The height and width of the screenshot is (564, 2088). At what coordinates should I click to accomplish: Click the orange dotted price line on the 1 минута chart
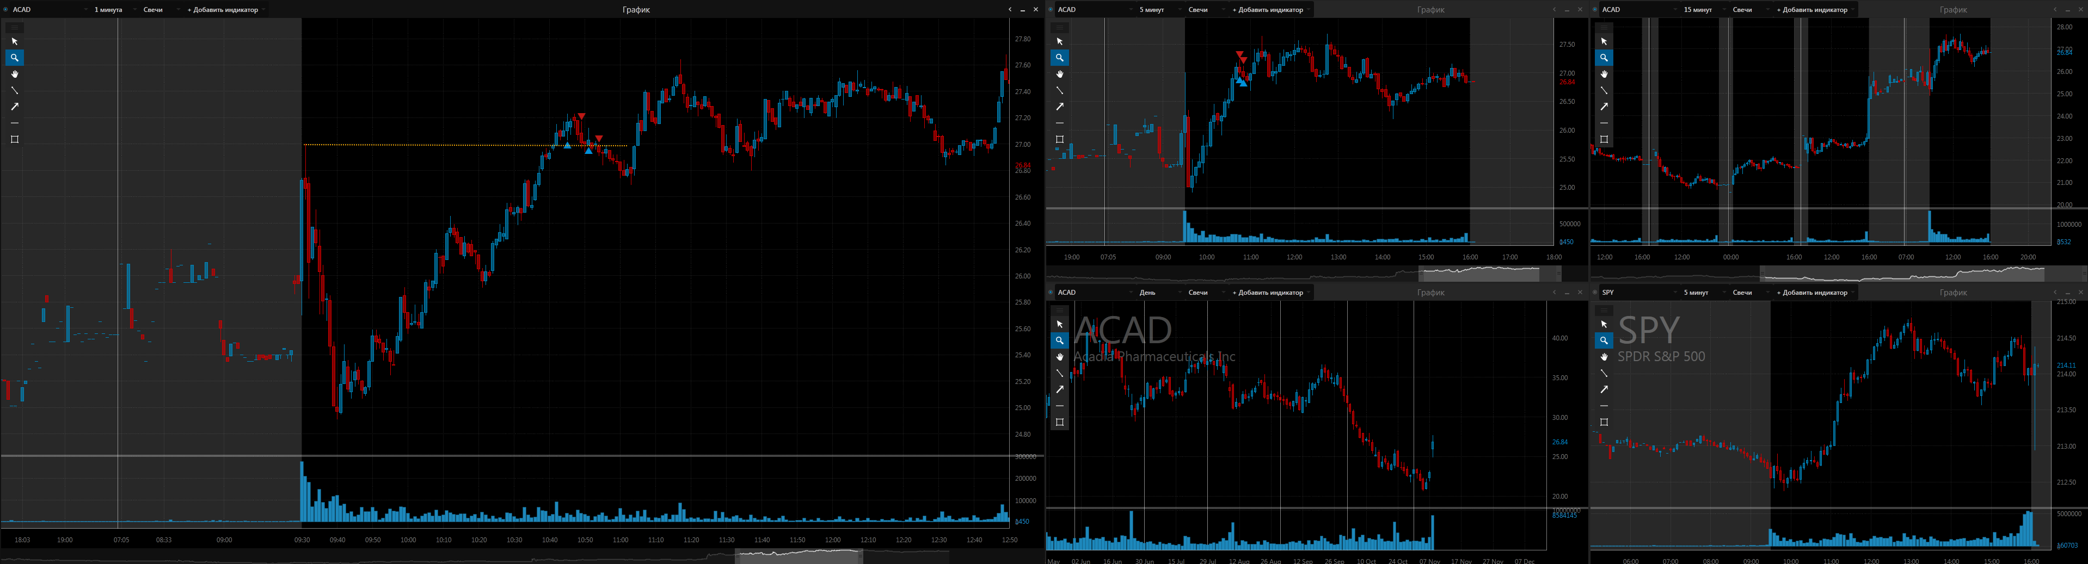pyautogui.click(x=465, y=146)
